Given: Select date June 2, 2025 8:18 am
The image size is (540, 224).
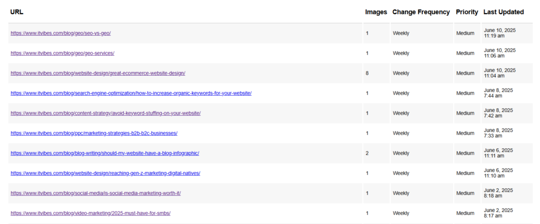Looking at the screenshot, I should pyautogui.click(x=498, y=193).
